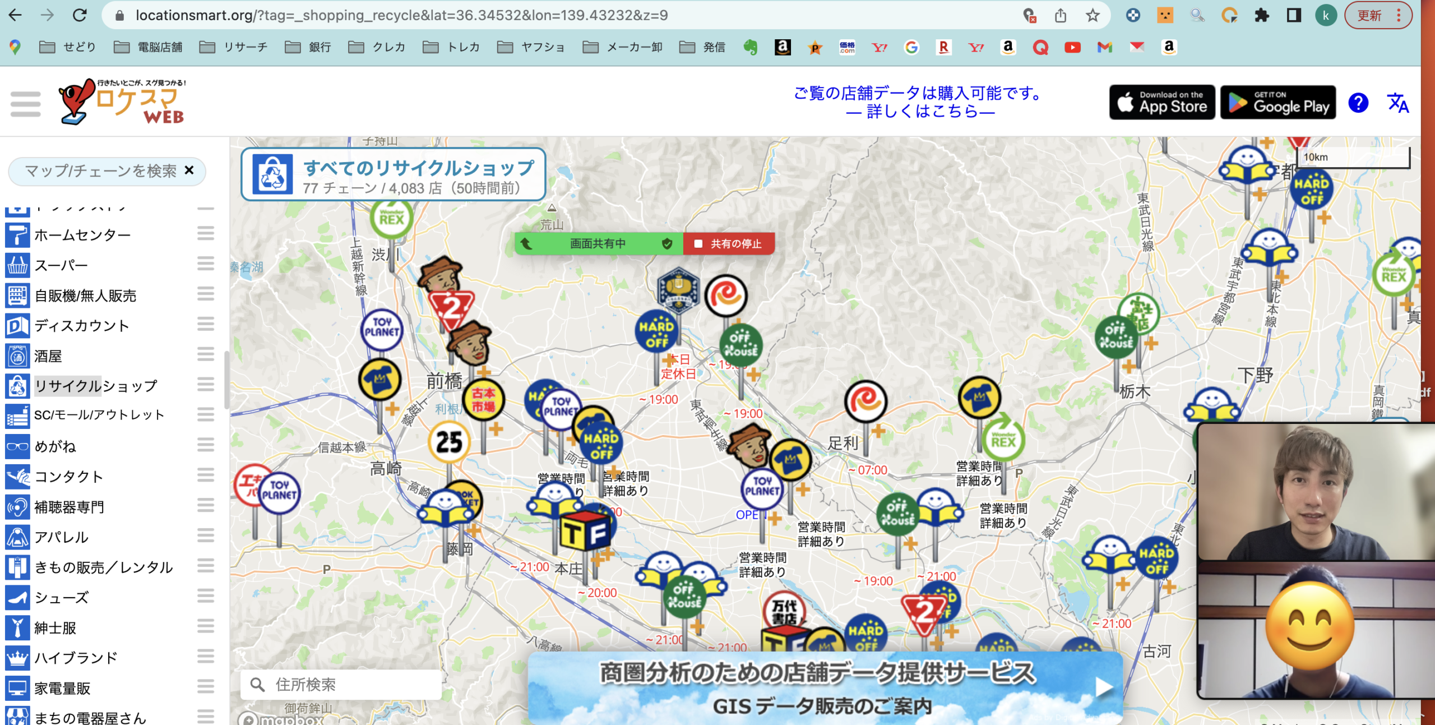Viewport: 1435px width, 725px height.
Task: Focus the マップ/チェーンを検索 search field
Action: pyautogui.click(x=101, y=170)
